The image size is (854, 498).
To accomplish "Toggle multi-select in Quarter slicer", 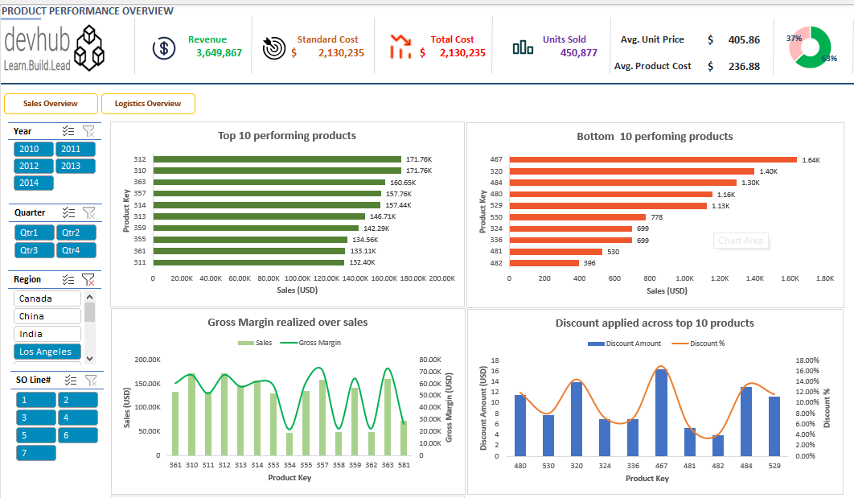I will (68, 212).
